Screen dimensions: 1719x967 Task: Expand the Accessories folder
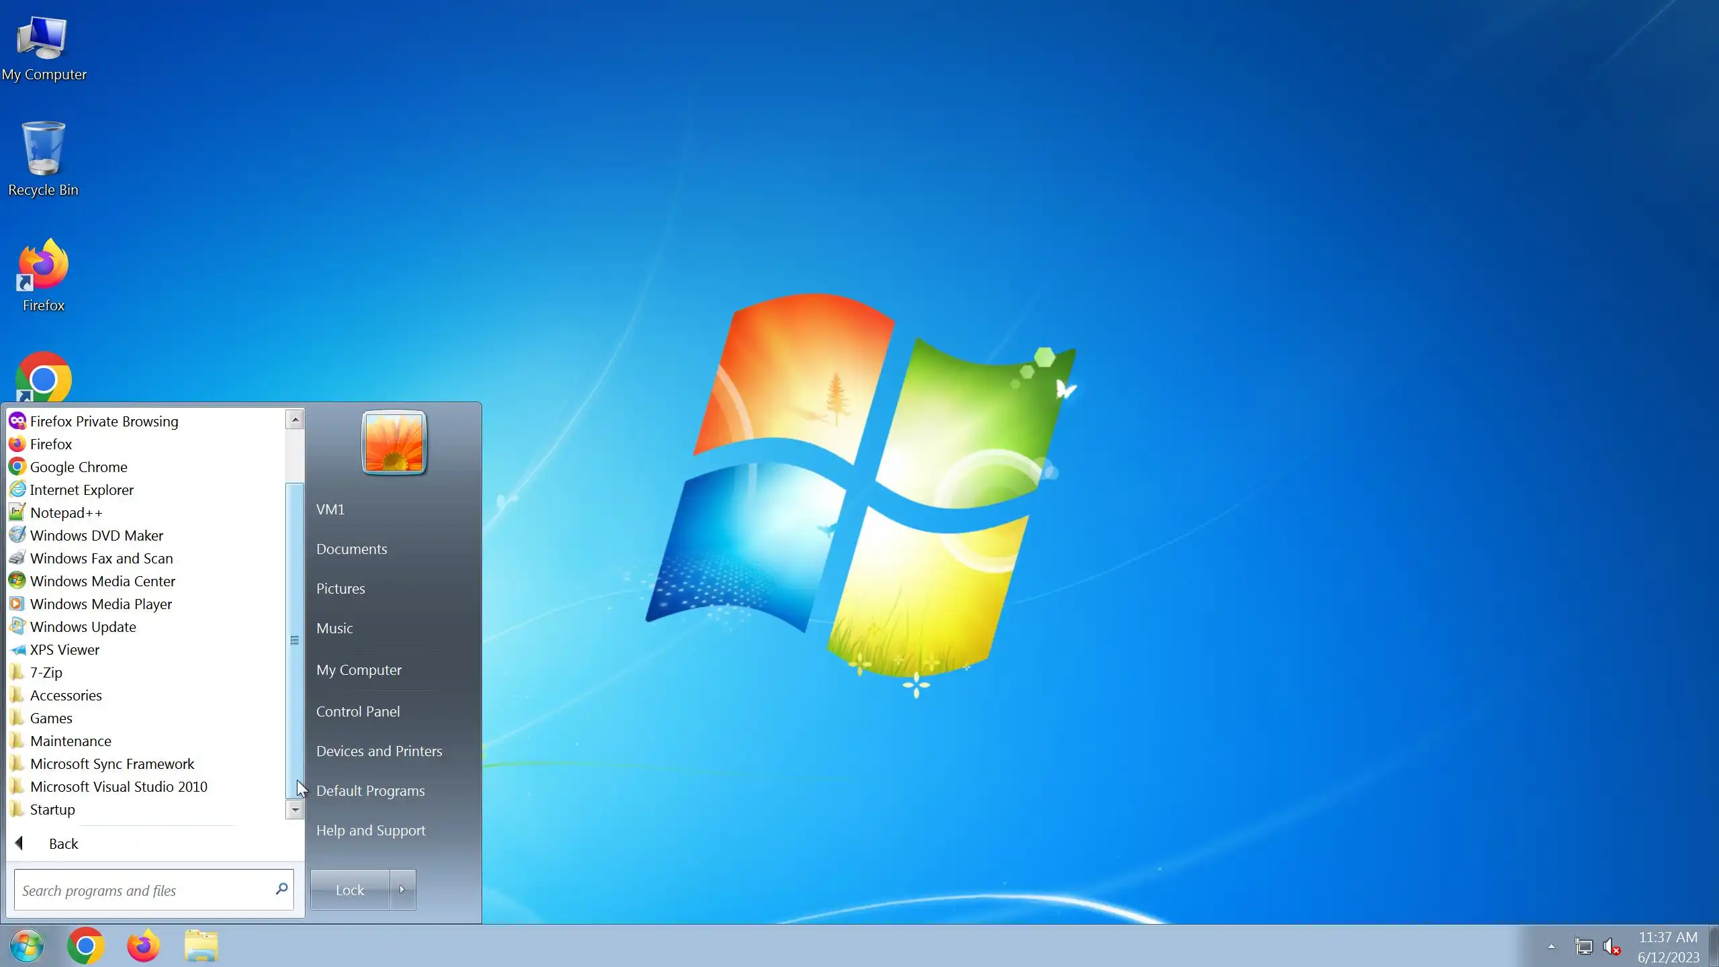coord(66,696)
